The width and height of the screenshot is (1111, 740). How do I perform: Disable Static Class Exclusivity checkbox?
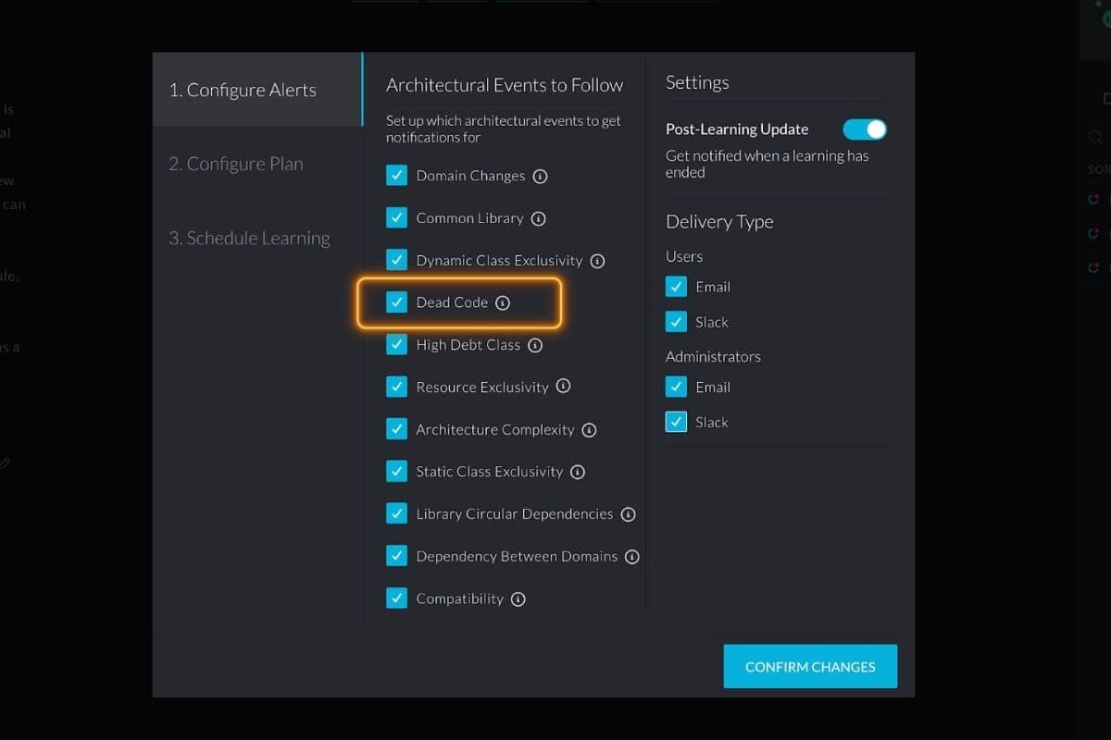tap(396, 472)
